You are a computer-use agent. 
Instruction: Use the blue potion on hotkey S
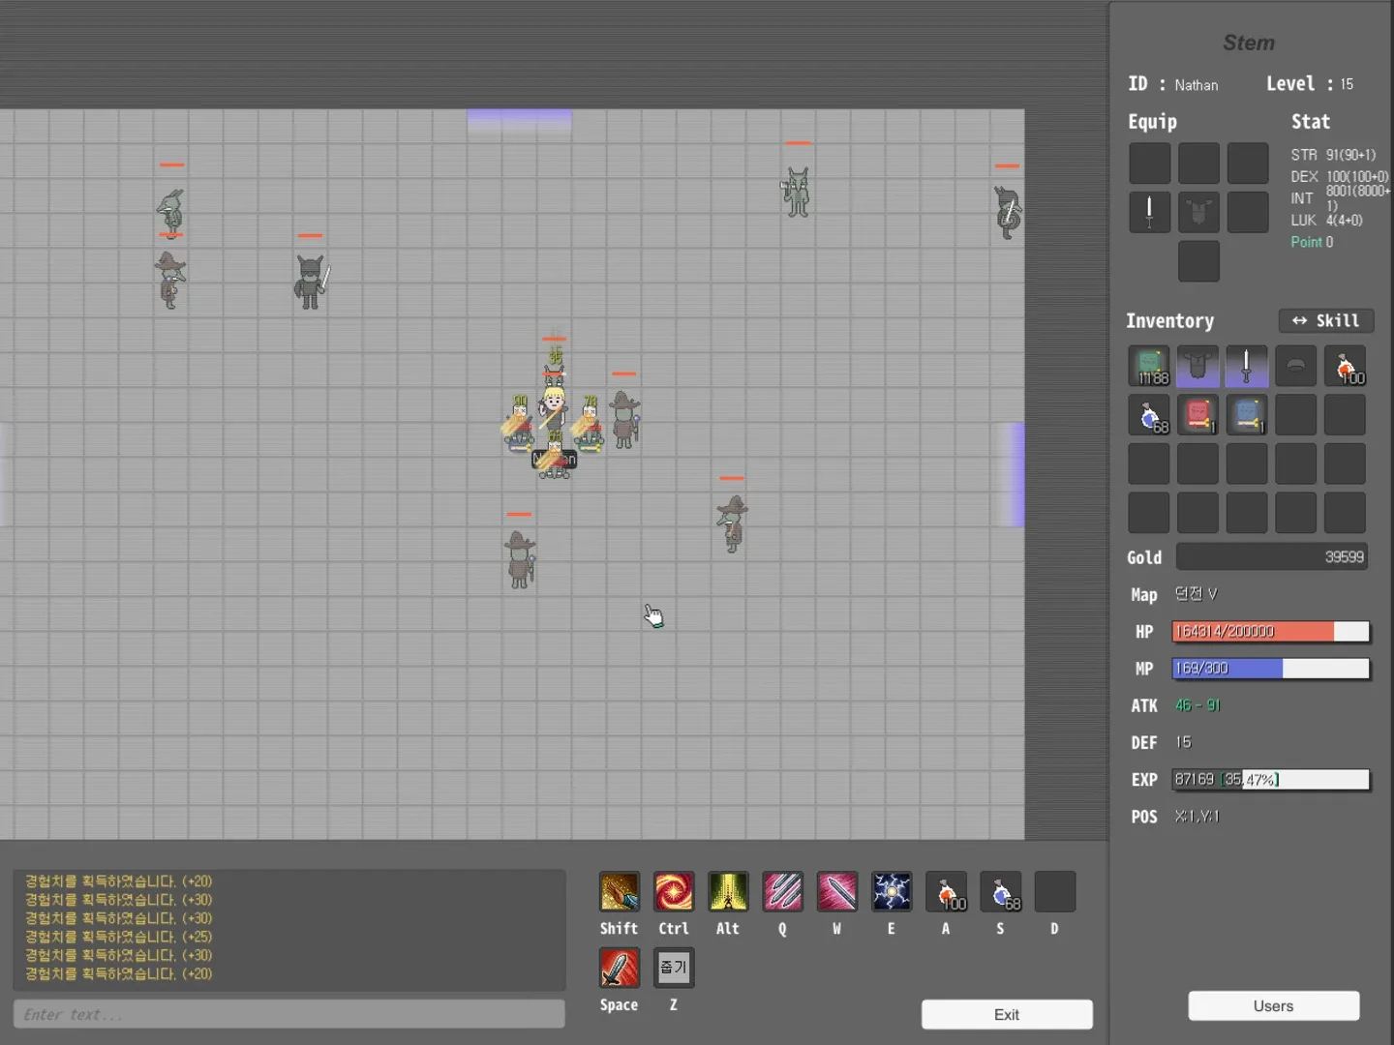(x=1000, y=892)
